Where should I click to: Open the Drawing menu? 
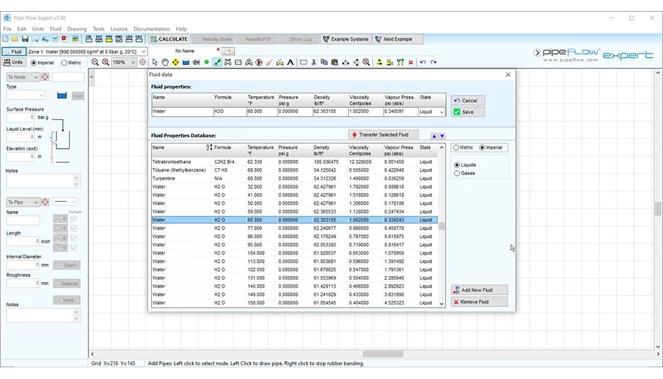[x=77, y=29]
